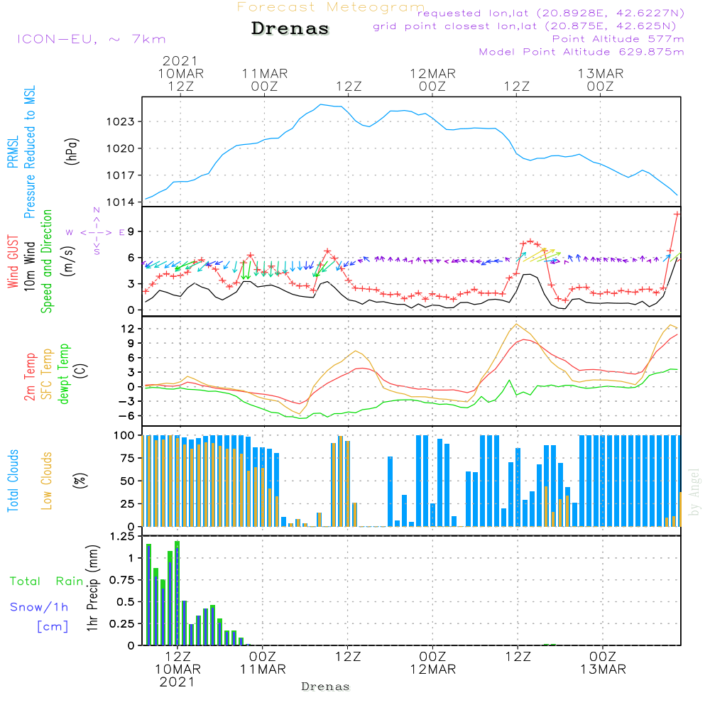710x710 pixels.
Task: Click the '2021 10MAR 12Z' top axis label
Action: coord(180,73)
